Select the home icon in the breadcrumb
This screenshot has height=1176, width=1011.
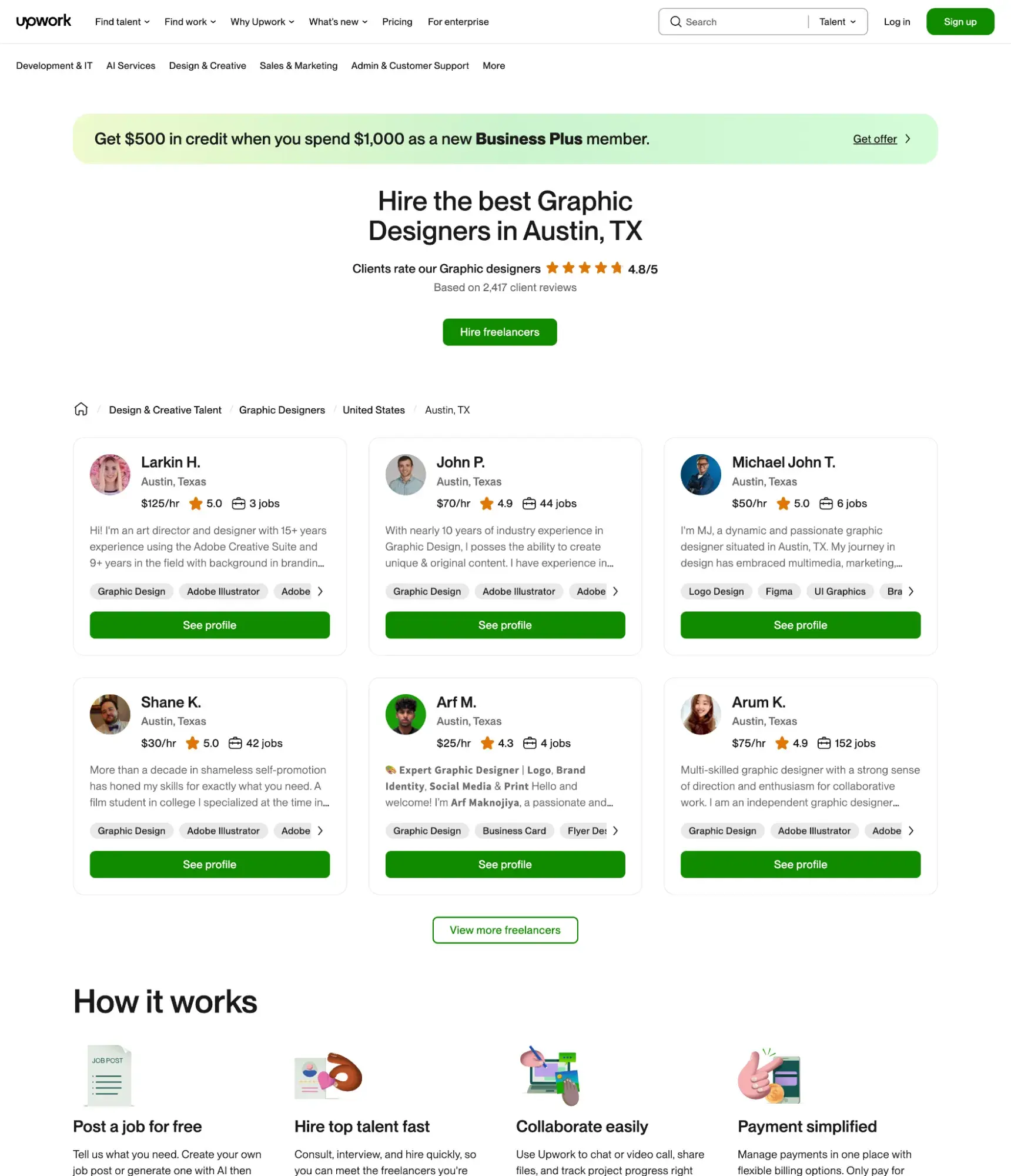point(81,409)
